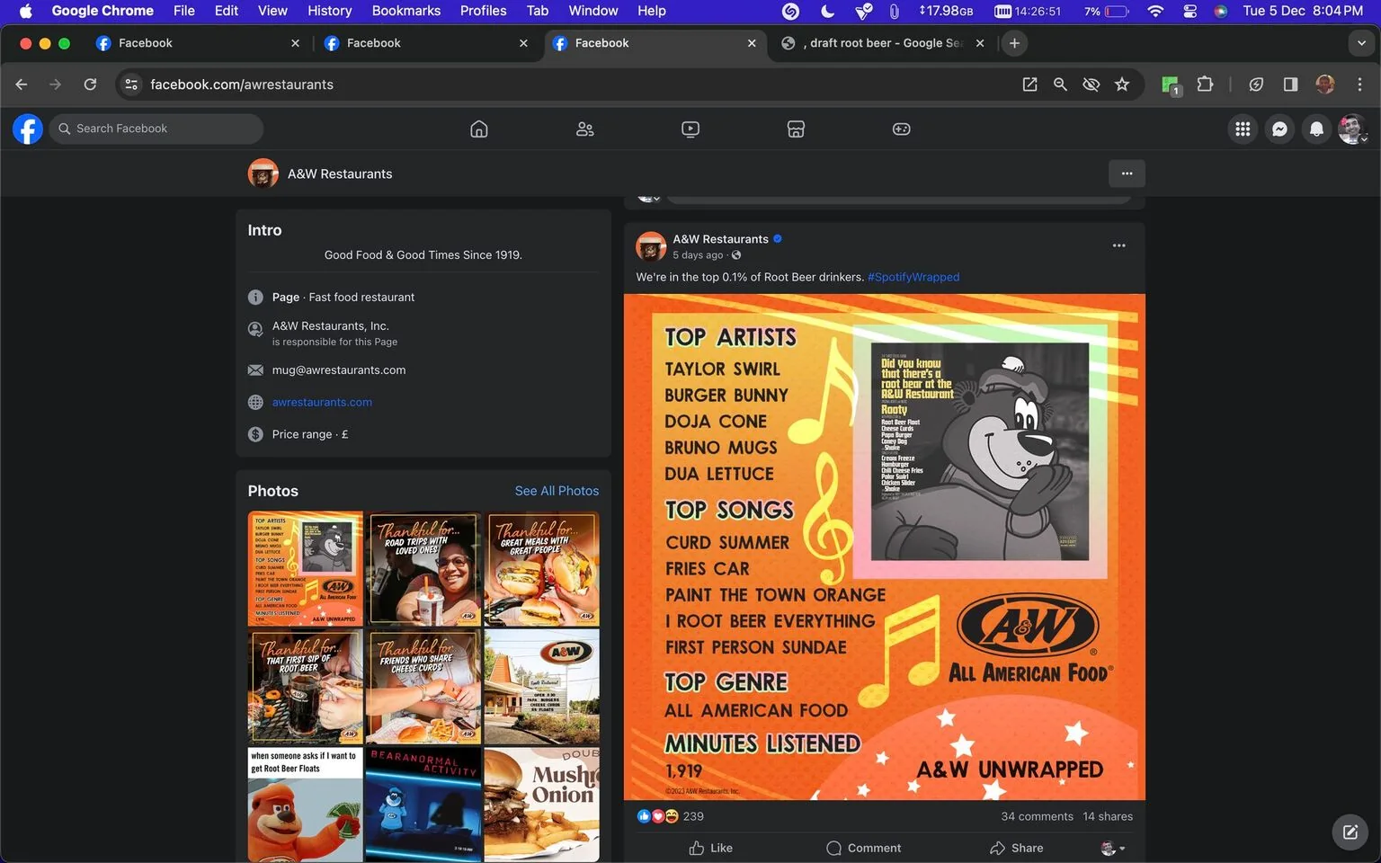Open the Root Beer Floats bear photo

tap(306, 805)
